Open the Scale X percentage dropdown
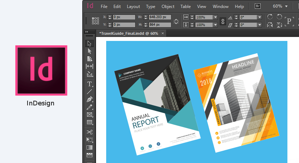299x163 pixels. coord(215,17)
